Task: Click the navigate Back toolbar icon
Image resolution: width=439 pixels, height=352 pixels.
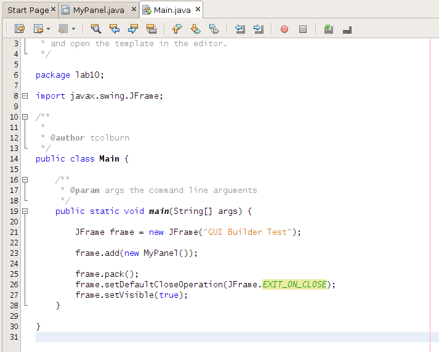Action: 38,28
